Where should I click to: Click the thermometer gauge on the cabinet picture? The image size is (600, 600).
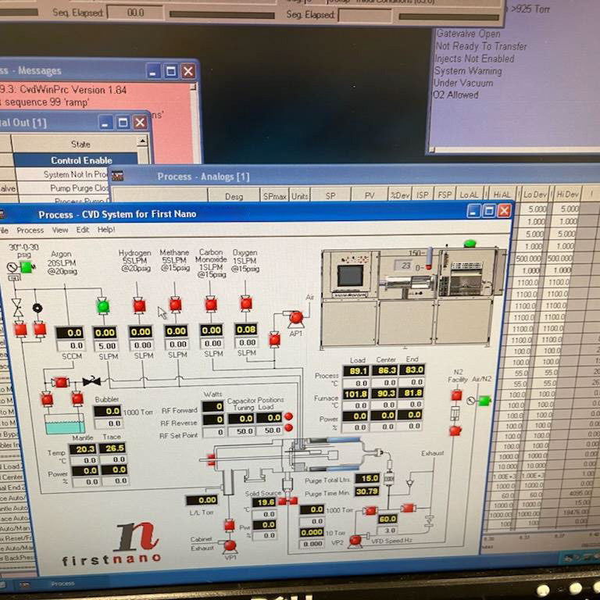(429, 259)
